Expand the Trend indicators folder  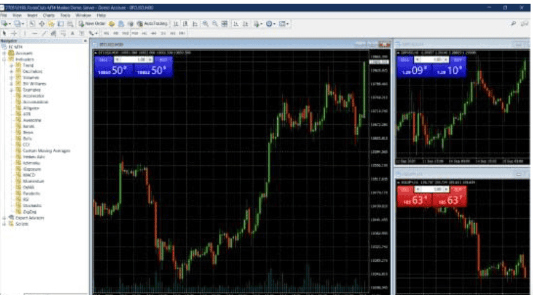11,66
